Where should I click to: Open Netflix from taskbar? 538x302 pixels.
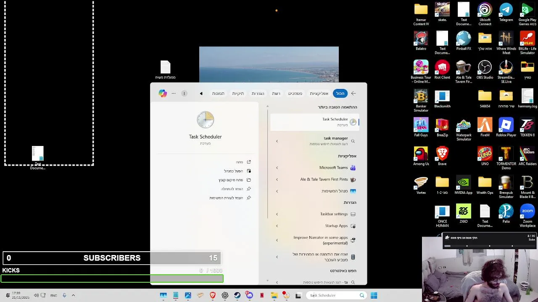[x=262, y=295]
